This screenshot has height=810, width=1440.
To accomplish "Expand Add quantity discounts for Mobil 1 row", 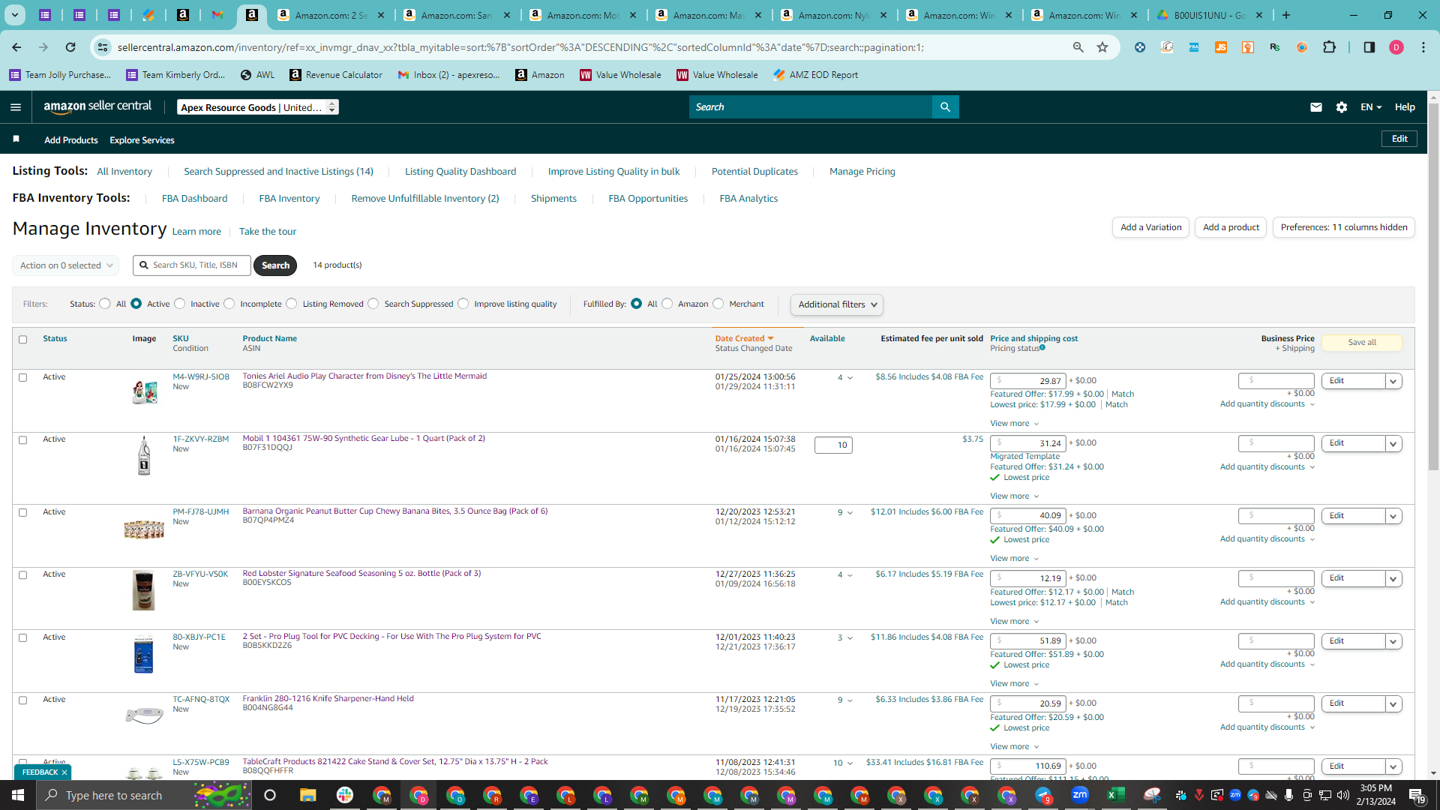I will pos(1267,467).
